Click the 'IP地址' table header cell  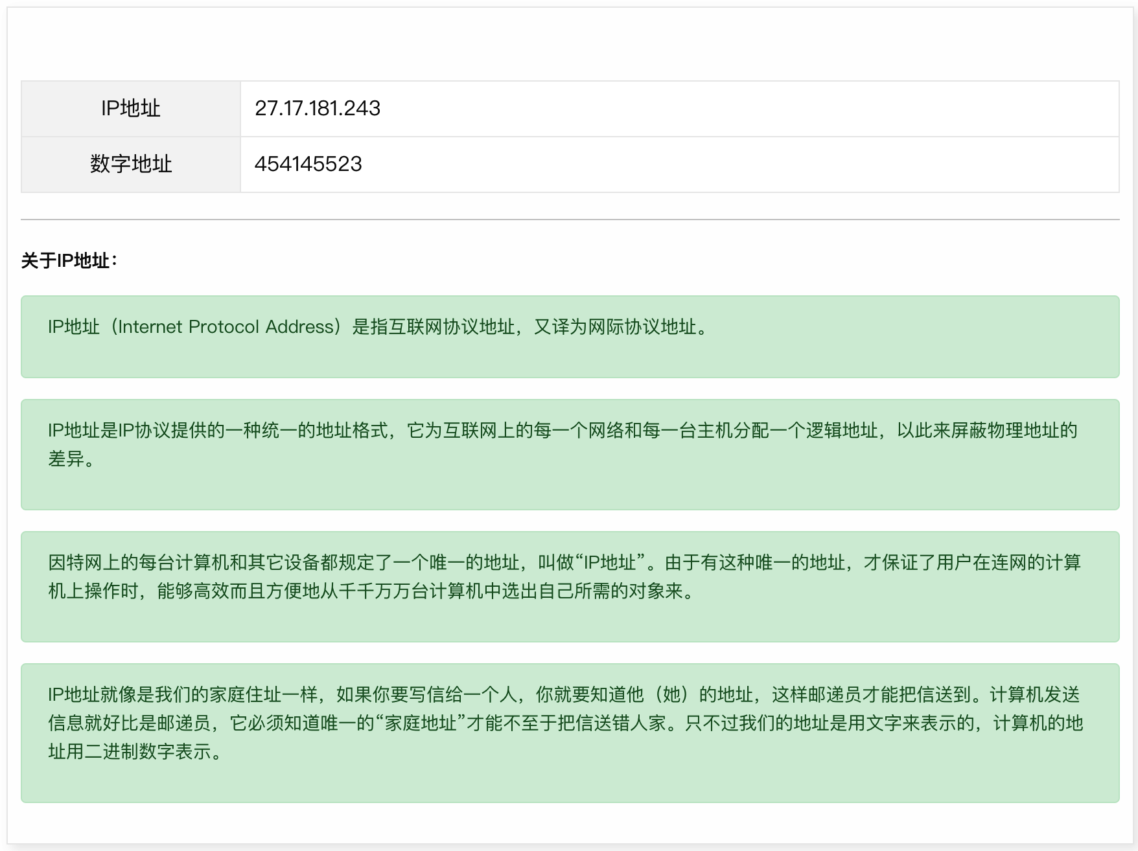pos(131,109)
